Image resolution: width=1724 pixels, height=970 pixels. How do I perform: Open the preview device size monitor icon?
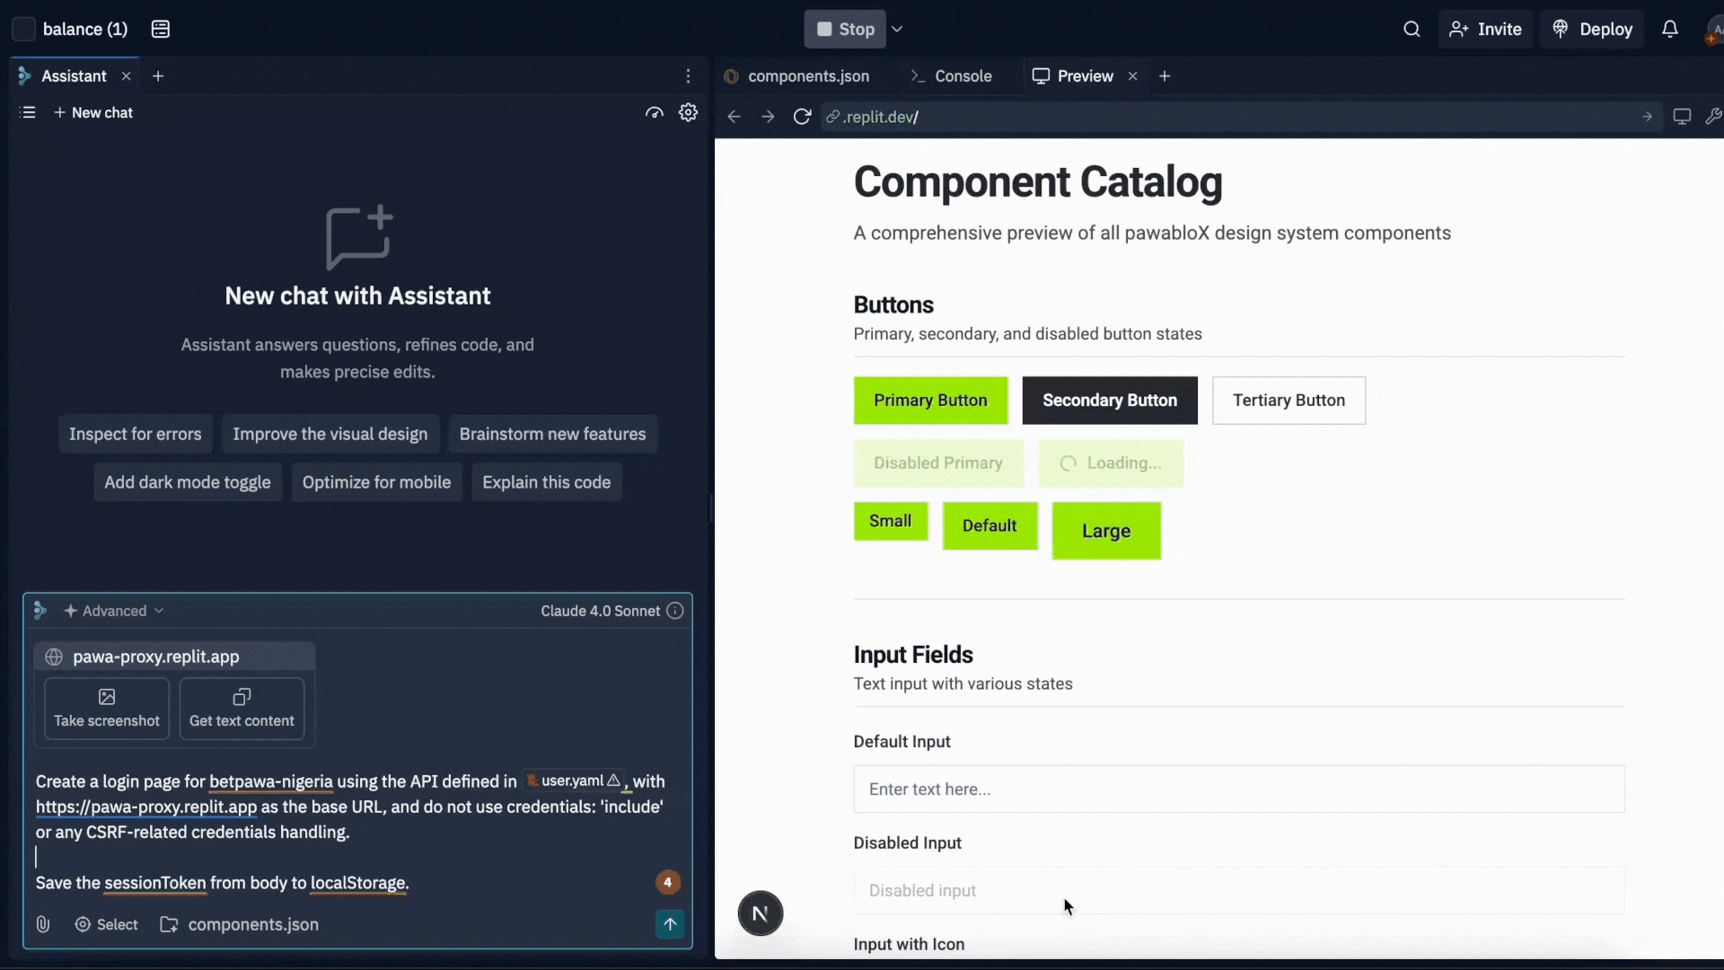1682,117
